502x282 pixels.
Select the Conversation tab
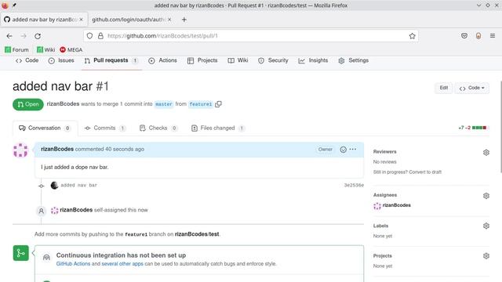[45, 128]
